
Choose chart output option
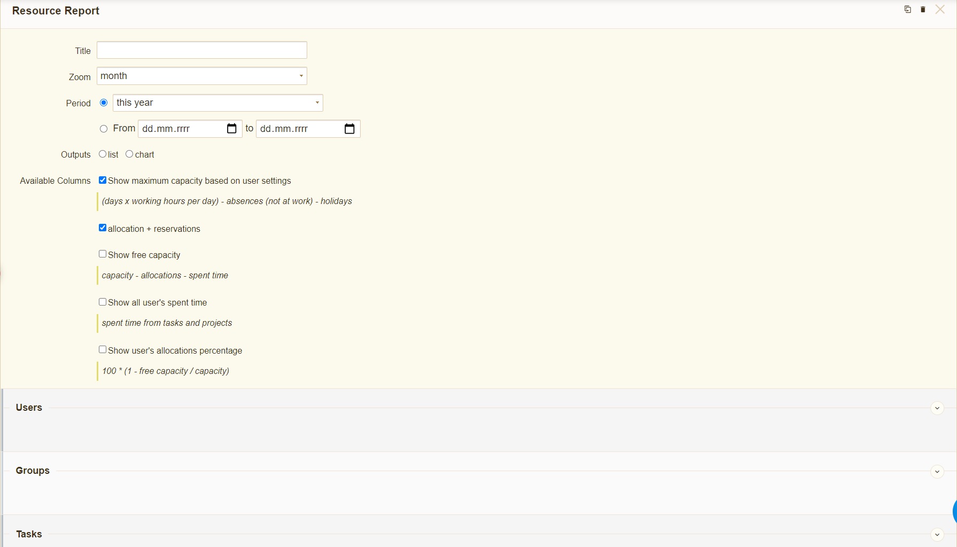point(129,154)
